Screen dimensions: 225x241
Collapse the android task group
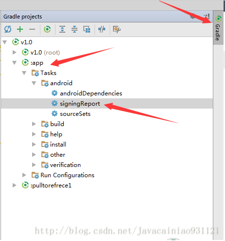tap(34, 83)
